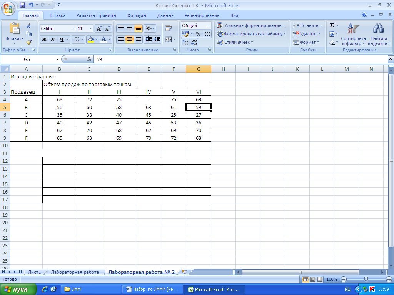
Task: Toggle italic formatting К
Action: click(x=53, y=40)
